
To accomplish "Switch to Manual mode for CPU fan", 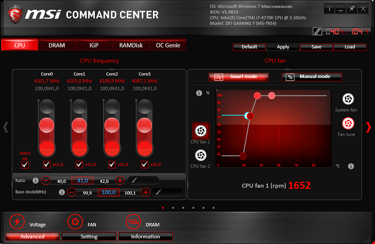I will pos(312,77).
